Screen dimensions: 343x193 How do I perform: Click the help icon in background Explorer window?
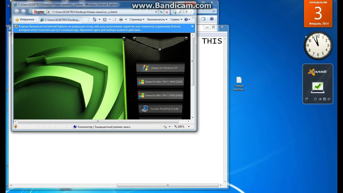coord(212,19)
